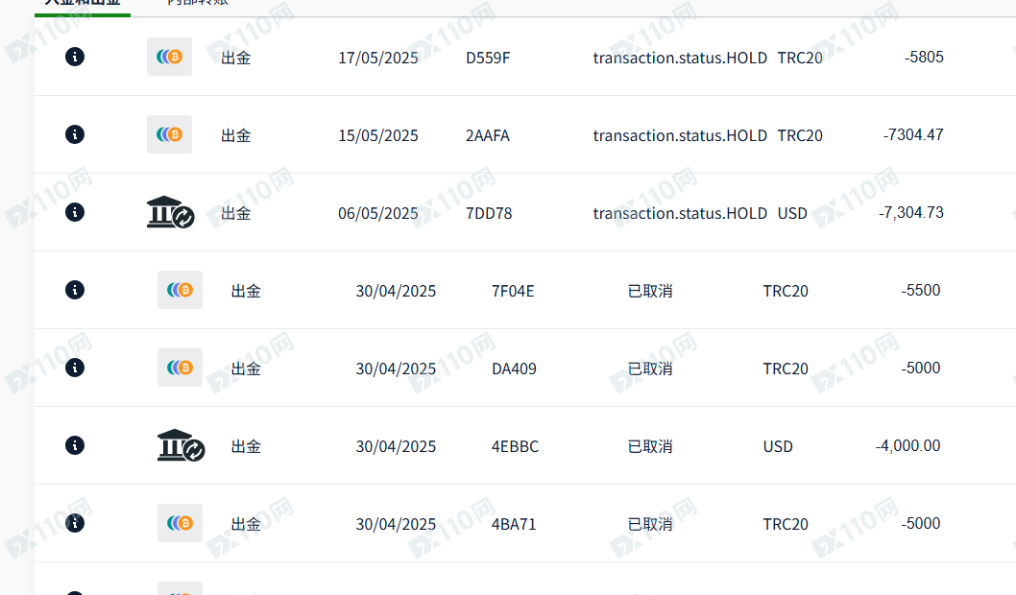Open info for the D559F withdrawal
Image resolution: width=1016 pixels, height=595 pixels.
click(x=75, y=57)
